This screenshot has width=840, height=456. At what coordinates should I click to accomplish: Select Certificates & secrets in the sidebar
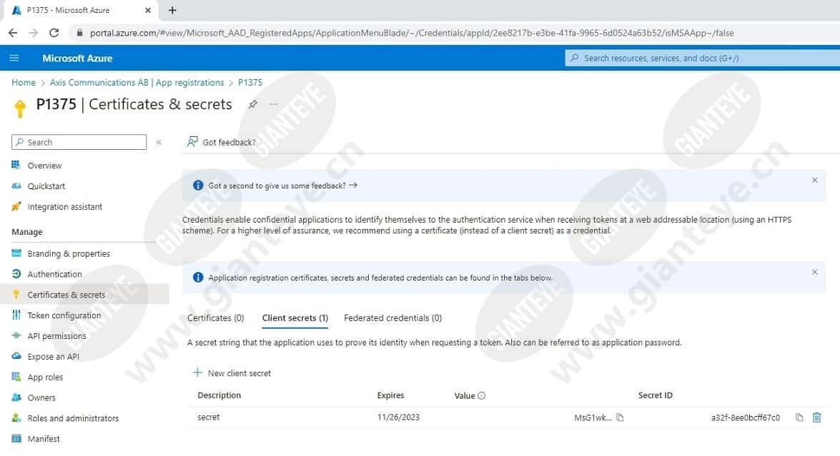(x=66, y=295)
